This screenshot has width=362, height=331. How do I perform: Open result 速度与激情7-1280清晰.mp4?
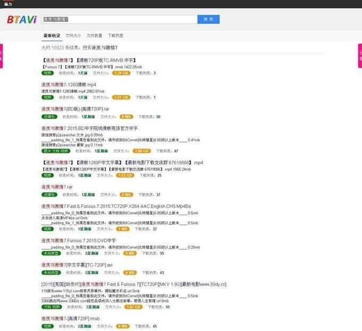click(x=69, y=85)
